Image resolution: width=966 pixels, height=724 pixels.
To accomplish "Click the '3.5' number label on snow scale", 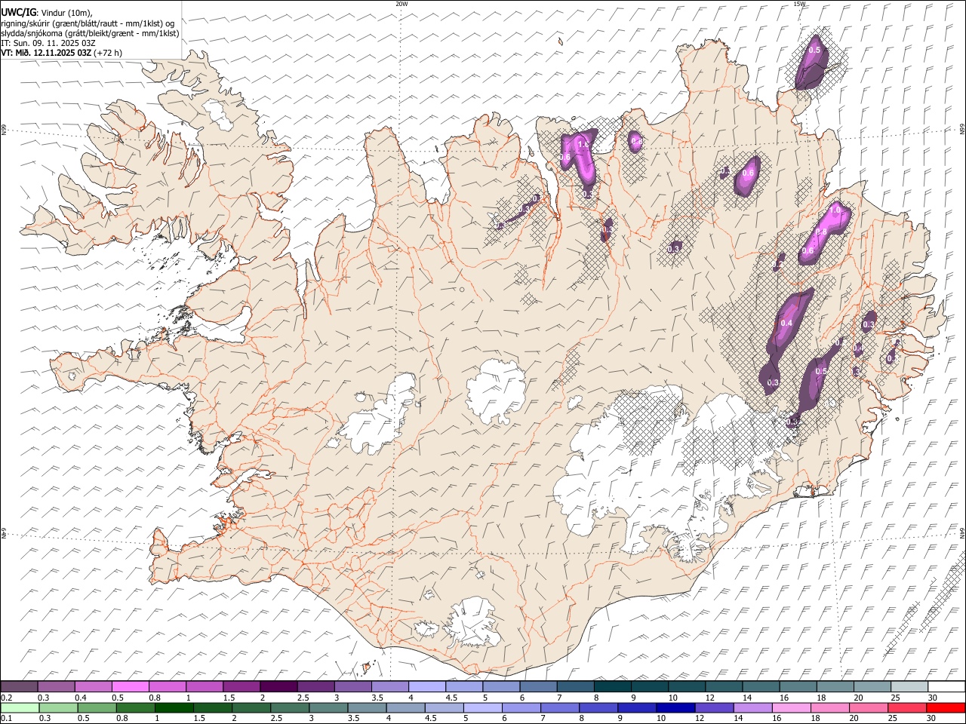I will [x=377, y=698].
